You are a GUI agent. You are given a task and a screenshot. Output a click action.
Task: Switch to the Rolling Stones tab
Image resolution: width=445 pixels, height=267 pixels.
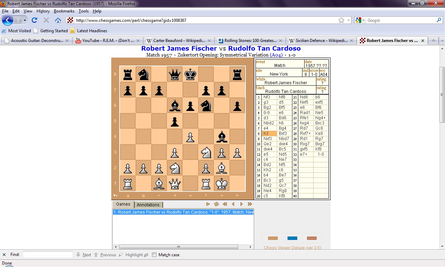tap(250, 41)
